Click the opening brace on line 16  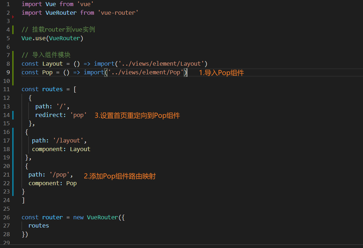pos(27,132)
